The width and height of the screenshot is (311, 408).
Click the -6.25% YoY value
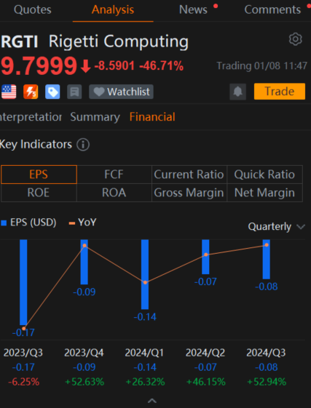pyautogui.click(x=24, y=382)
